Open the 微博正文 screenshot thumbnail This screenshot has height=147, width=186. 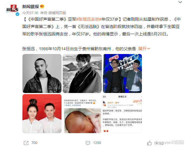(x=122, y=114)
